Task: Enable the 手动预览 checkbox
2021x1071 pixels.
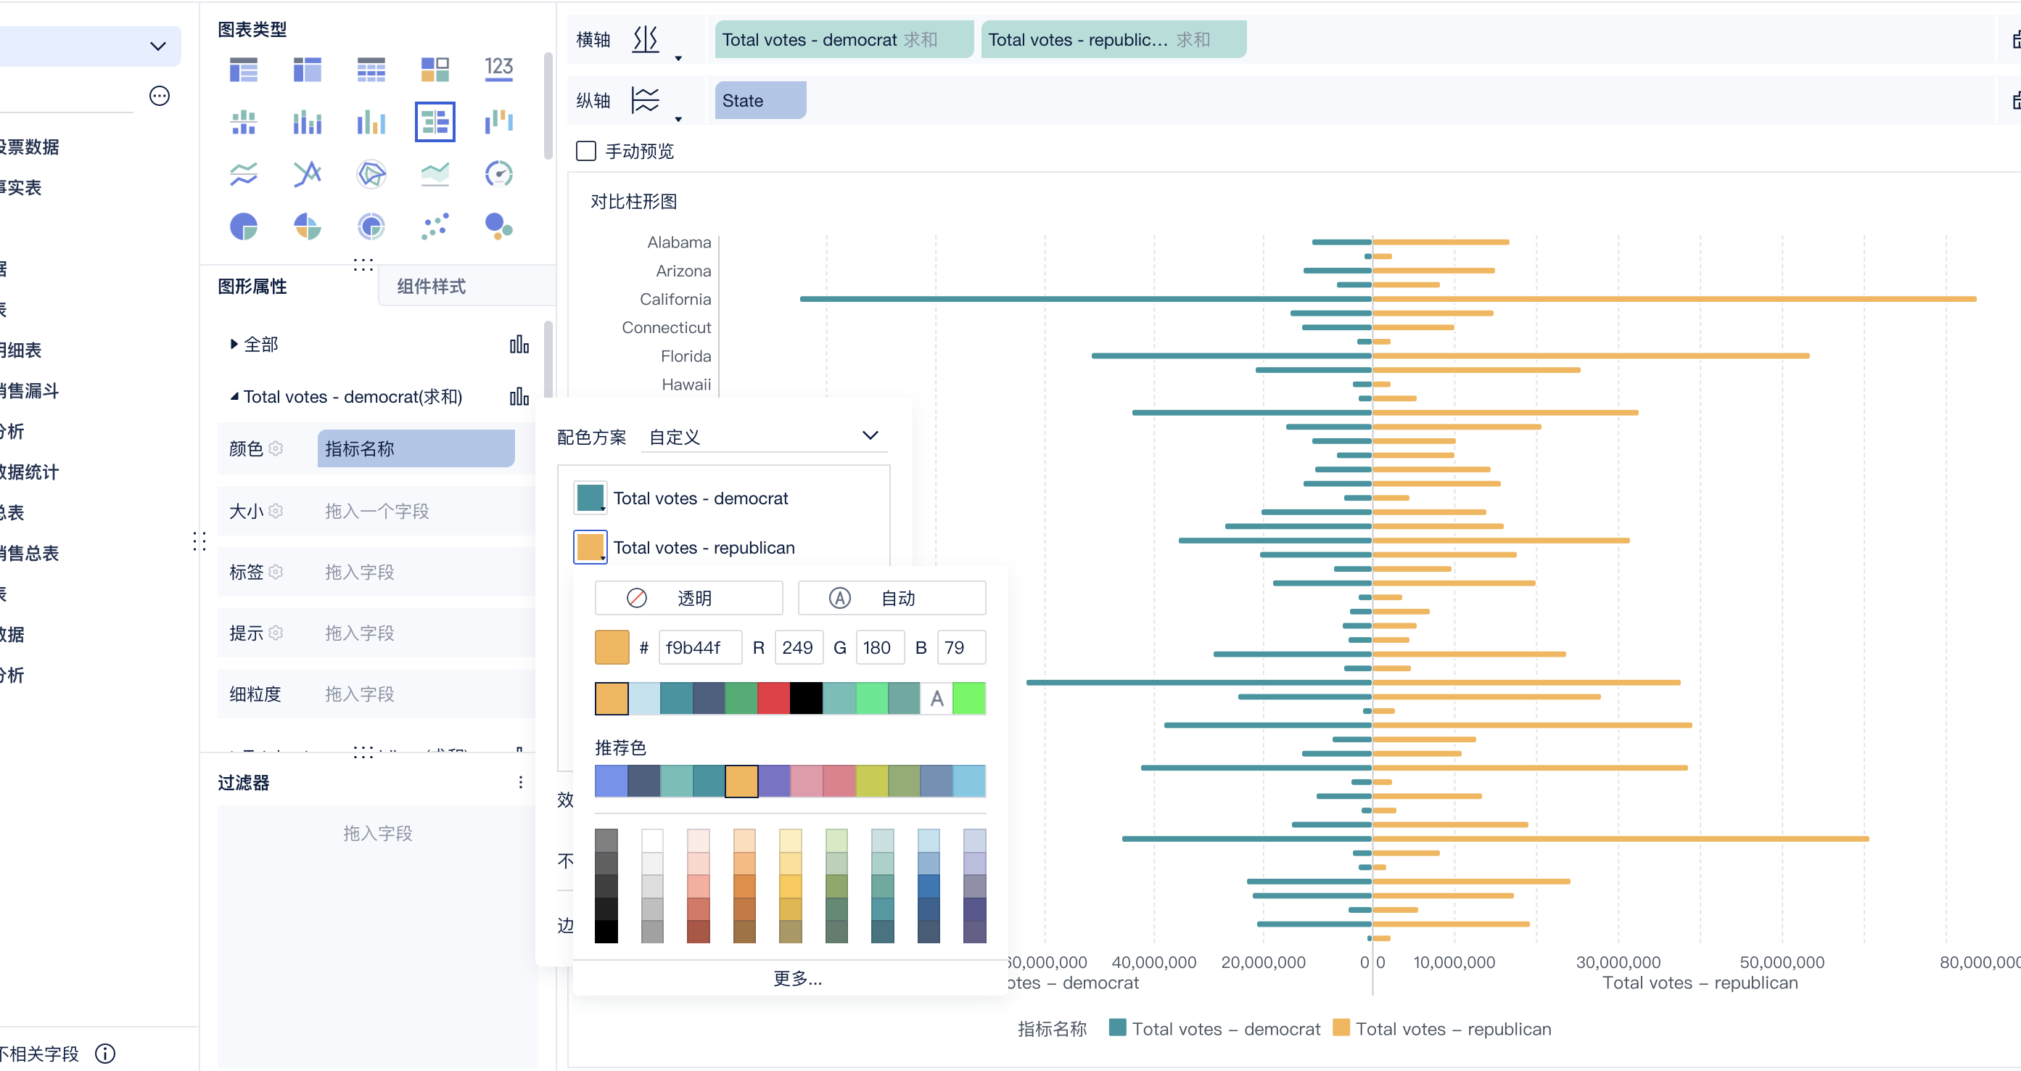Action: pyautogui.click(x=586, y=151)
